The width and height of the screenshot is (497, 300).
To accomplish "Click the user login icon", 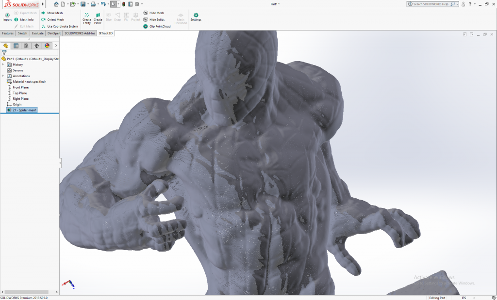I will (x=463, y=4).
